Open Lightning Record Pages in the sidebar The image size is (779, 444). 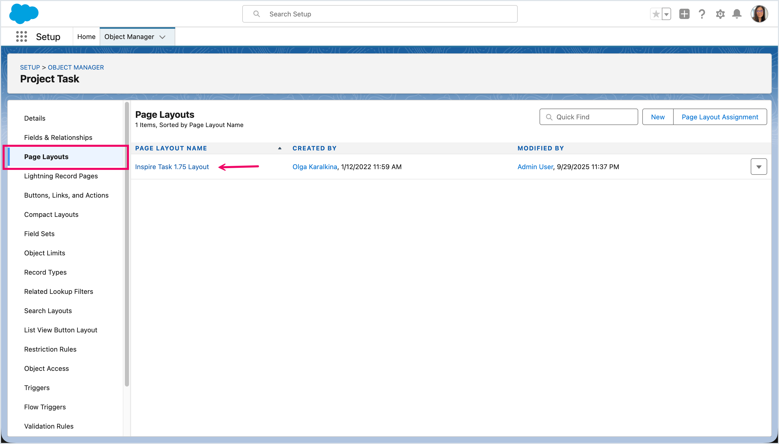click(61, 176)
